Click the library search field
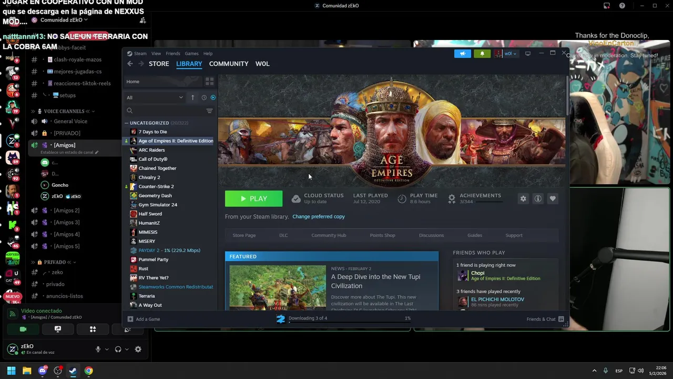This screenshot has height=379, width=673. coord(166,111)
